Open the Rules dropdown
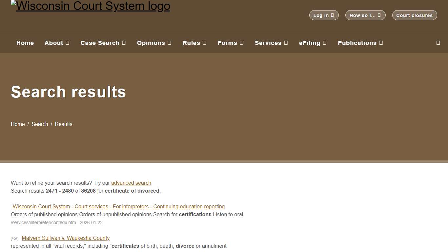Image resolution: width=448 pixels, height=252 pixels. click(x=194, y=43)
